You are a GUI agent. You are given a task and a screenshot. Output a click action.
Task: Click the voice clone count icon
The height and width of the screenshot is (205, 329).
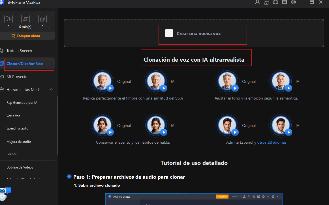pos(42,19)
